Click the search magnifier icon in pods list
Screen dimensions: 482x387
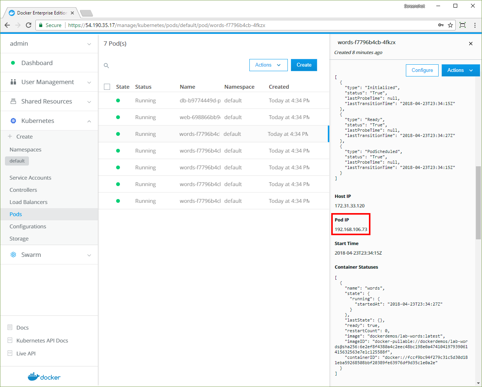click(x=107, y=65)
